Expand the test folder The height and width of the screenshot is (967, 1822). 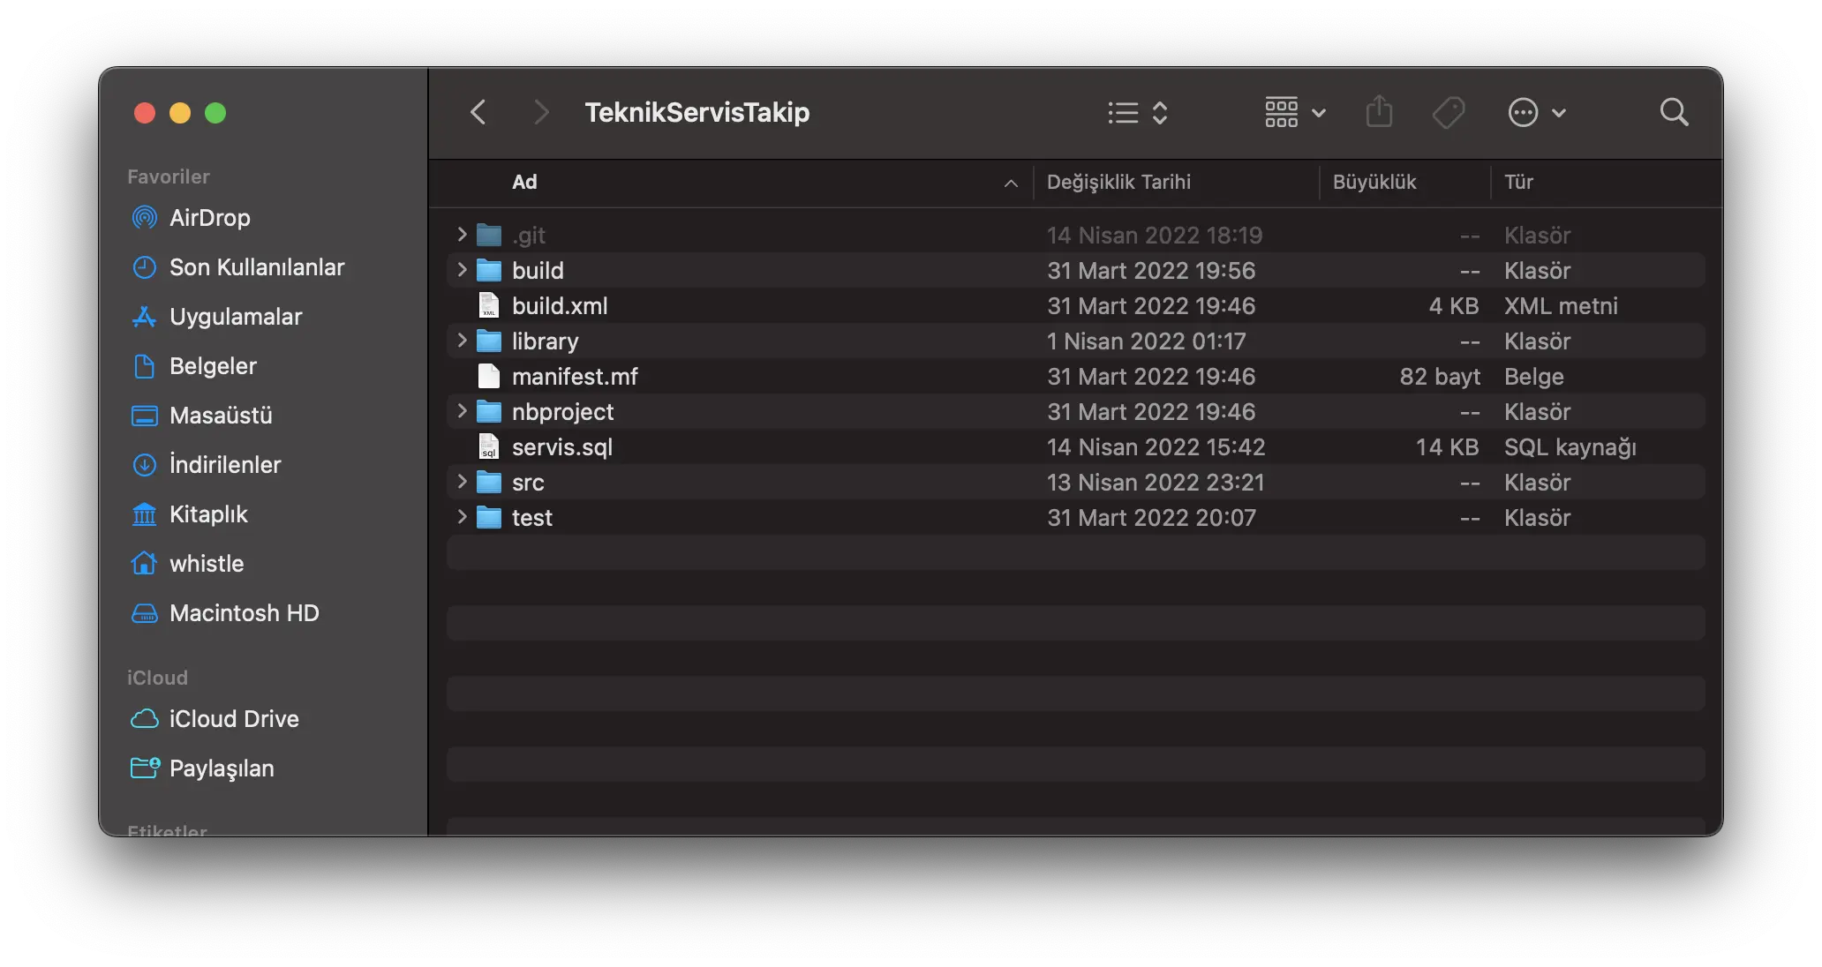(462, 517)
